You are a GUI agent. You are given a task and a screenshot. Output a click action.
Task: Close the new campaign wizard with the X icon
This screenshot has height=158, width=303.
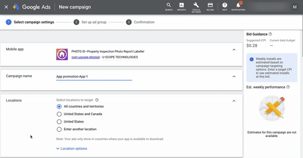click(x=6, y=7)
